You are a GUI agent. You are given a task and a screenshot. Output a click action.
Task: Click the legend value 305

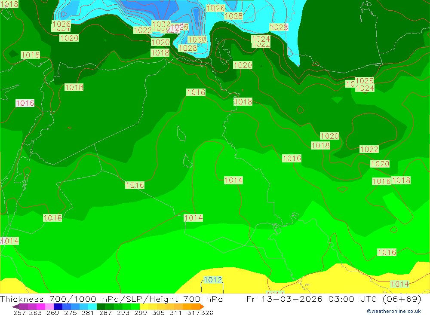pyautogui.click(x=158, y=312)
